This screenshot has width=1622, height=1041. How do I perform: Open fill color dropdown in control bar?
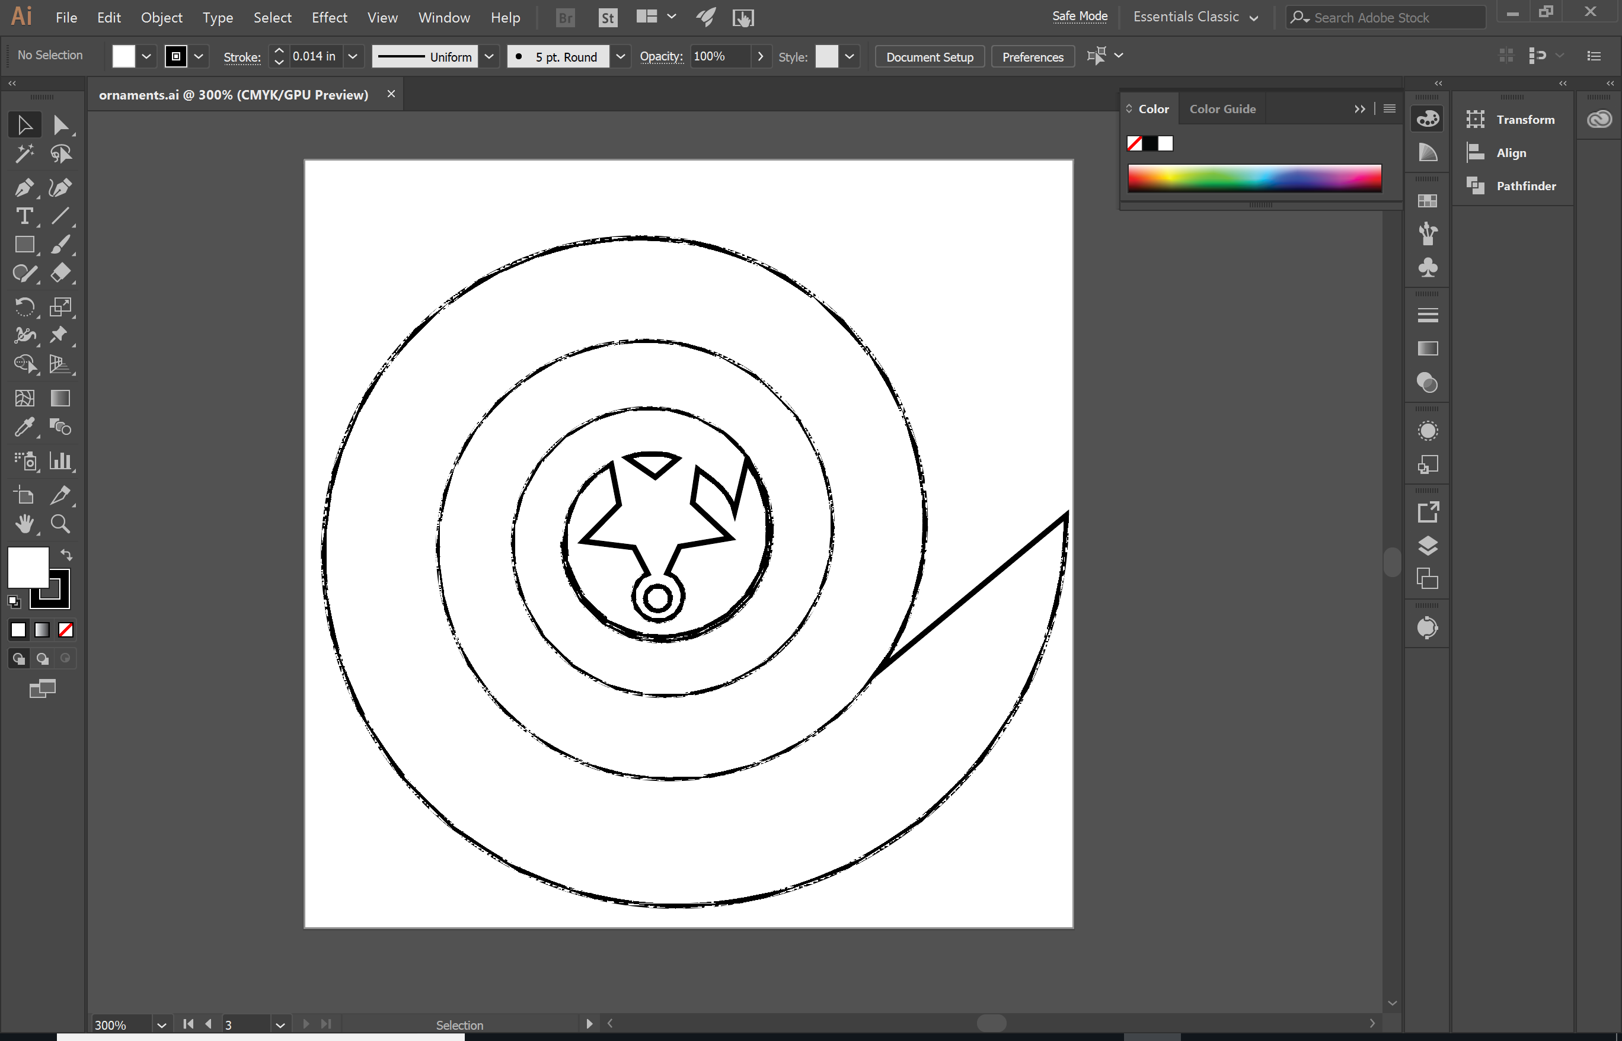click(146, 57)
